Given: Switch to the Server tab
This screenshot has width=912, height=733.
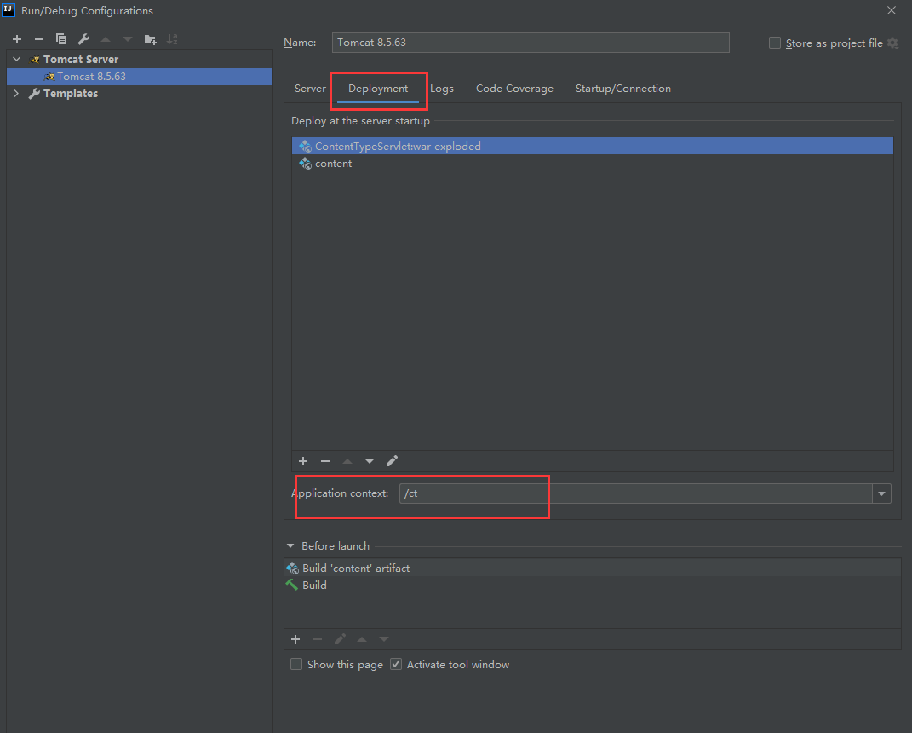Looking at the screenshot, I should click(x=310, y=89).
